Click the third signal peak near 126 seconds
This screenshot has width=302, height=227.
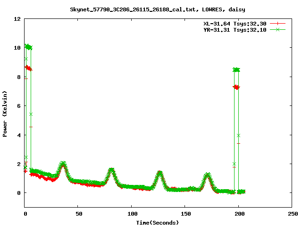159,173
